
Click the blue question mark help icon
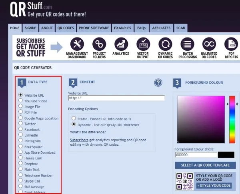tap(158, 83)
